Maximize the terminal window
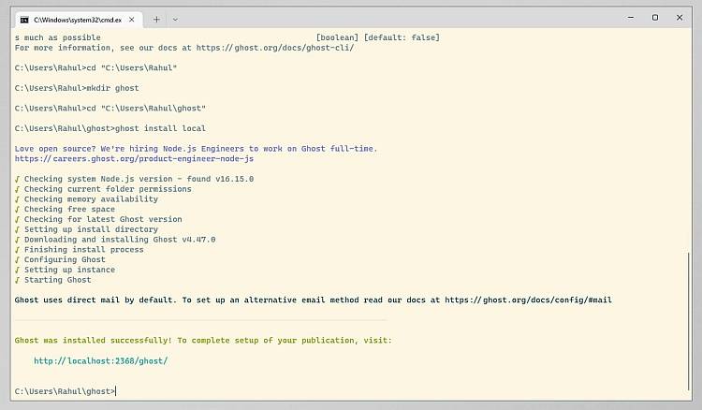Viewport: 702px width, 410px height. [x=655, y=18]
